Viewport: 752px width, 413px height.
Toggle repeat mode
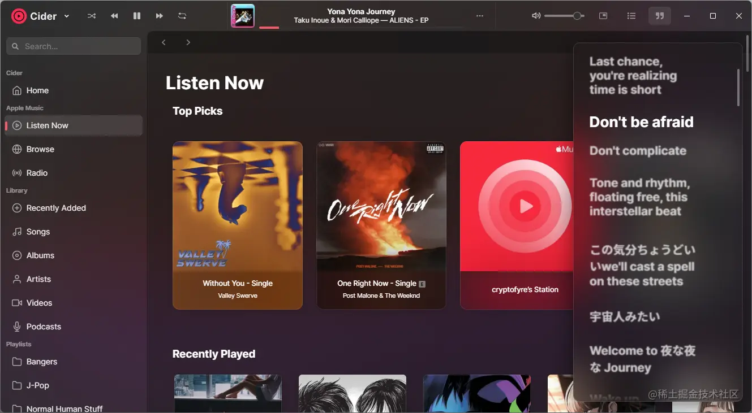pos(182,16)
